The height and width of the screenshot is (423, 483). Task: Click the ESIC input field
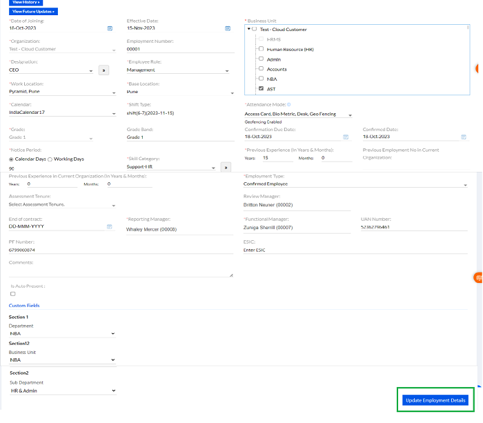[355, 250]
